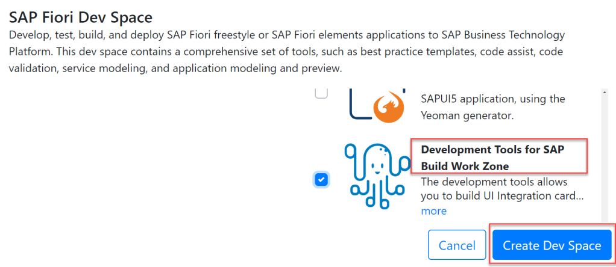Uncheck Development Tools for SAP Build Work Zone
616x267 pixels.
coord(321,179)
